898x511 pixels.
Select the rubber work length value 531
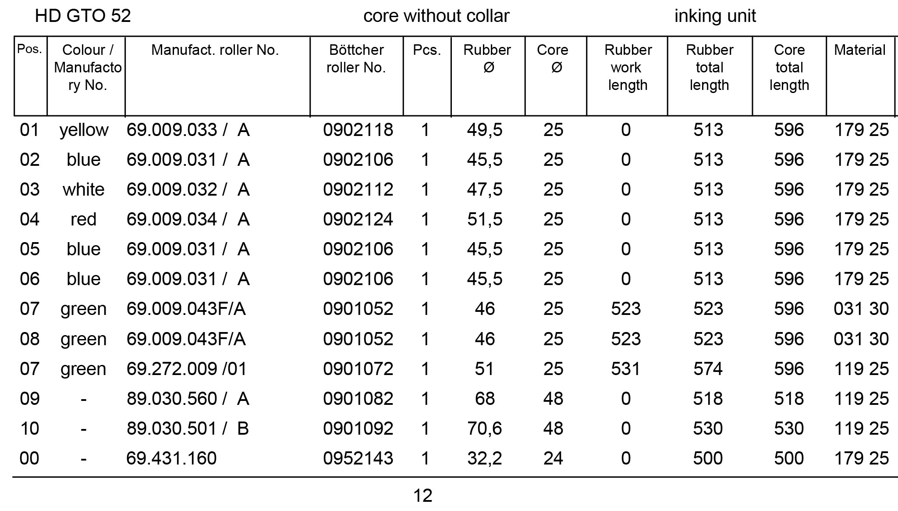coord(625,369)
